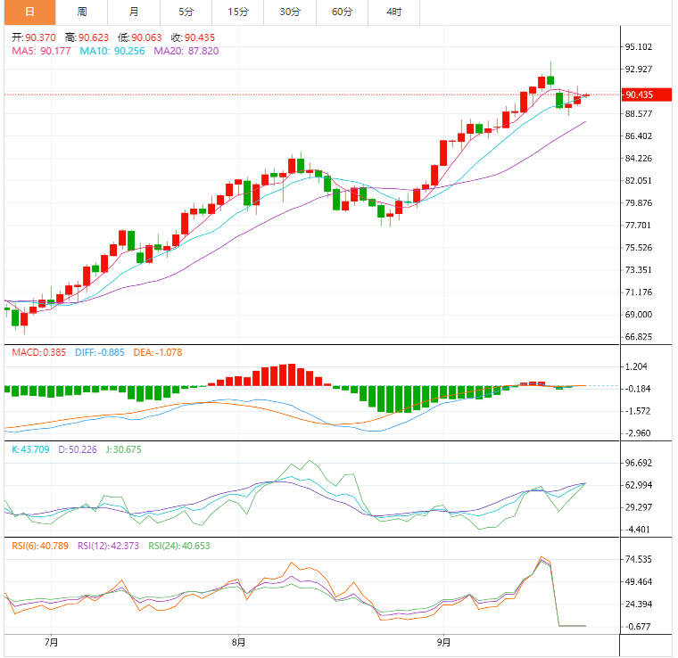The height and width of the screenshot is (658, 678).
Task: Click the RSI(12) indicator label
Action: [x=110, y=546]
